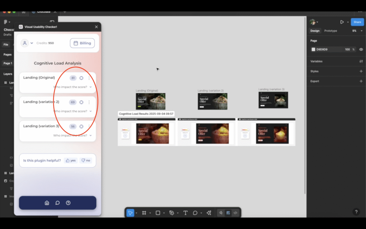Image resolution: width=366 pixels, height=229 pixels.
Task: Click the Comment tool bubble icon
Action: [195, 213]
